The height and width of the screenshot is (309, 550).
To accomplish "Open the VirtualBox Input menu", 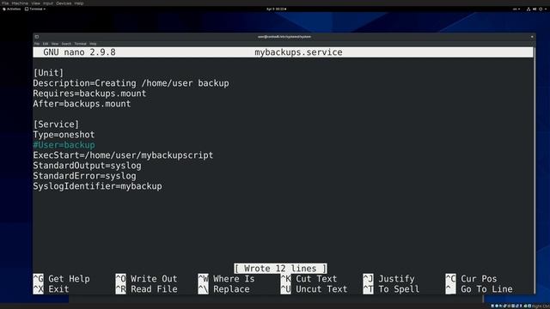I will [x=48, y=3].
